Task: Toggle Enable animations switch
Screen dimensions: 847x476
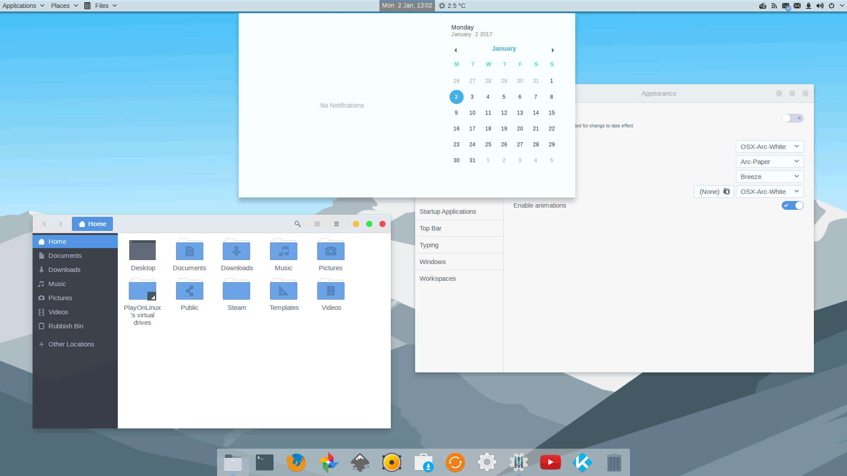Action: pyautogui.click(x=792, y=205)
